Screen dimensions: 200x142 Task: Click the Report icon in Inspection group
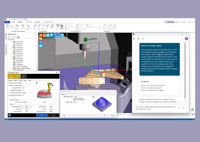(114, 26)
